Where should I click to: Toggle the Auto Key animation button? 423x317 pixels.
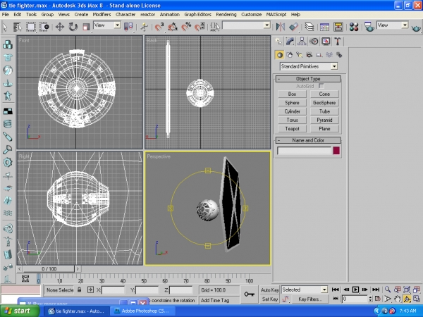pyautogui.click(x=269, y=290)
